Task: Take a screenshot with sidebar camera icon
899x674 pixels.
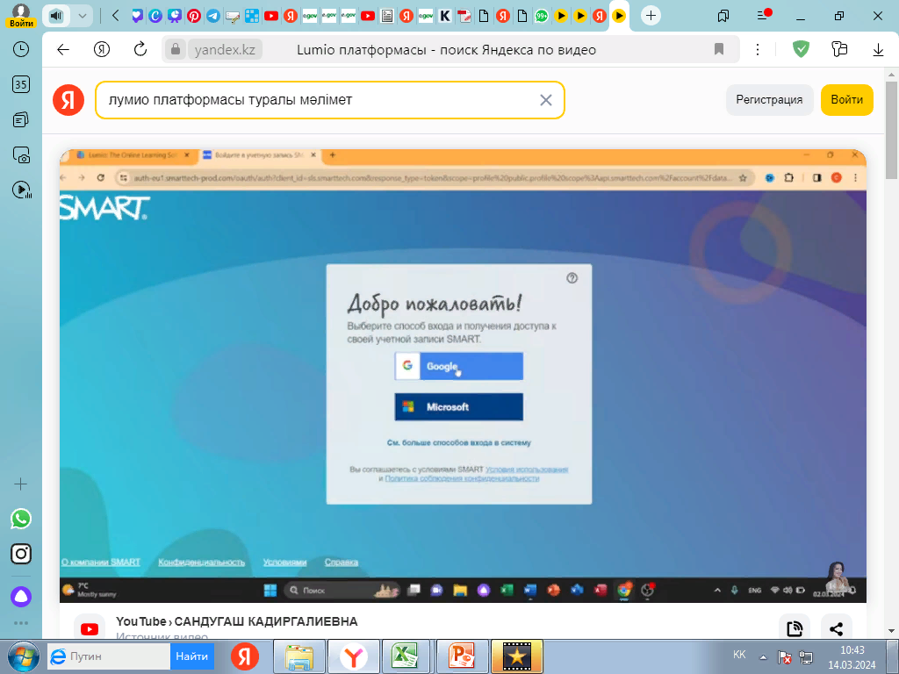Action: point(21,154)
